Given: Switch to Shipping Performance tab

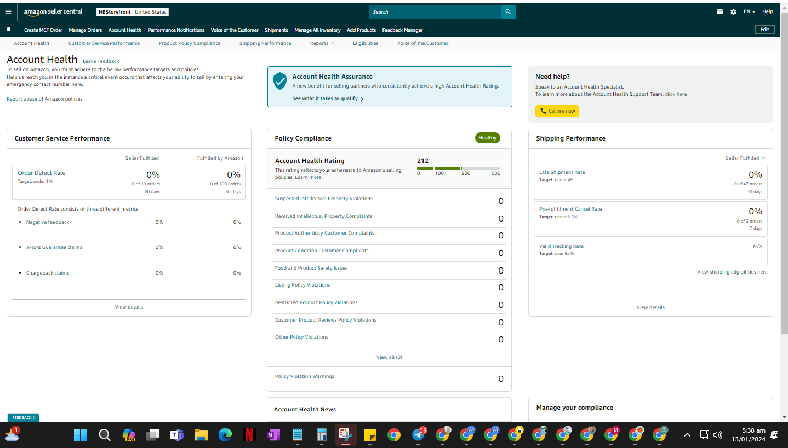Looking at the screenshot, I should point(265,43).
